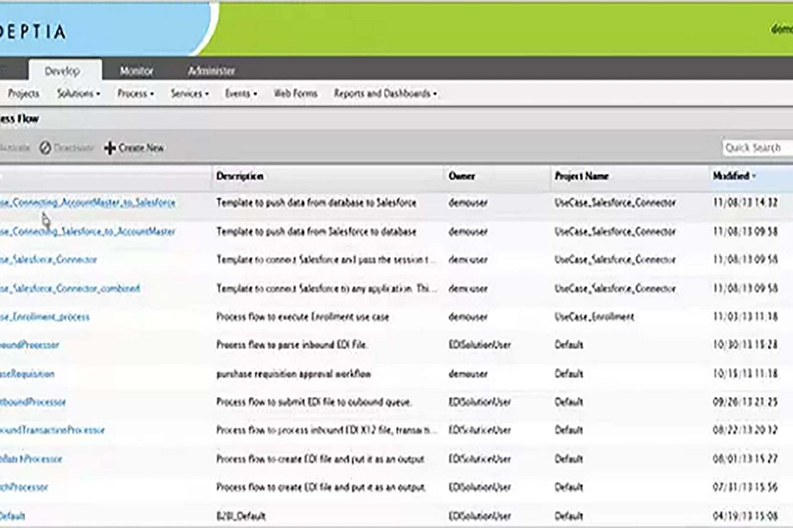The width and height of the screenshot is (793, 528).
Task: Open the Enrollment_process flow link
Action: tap(45, 317)
